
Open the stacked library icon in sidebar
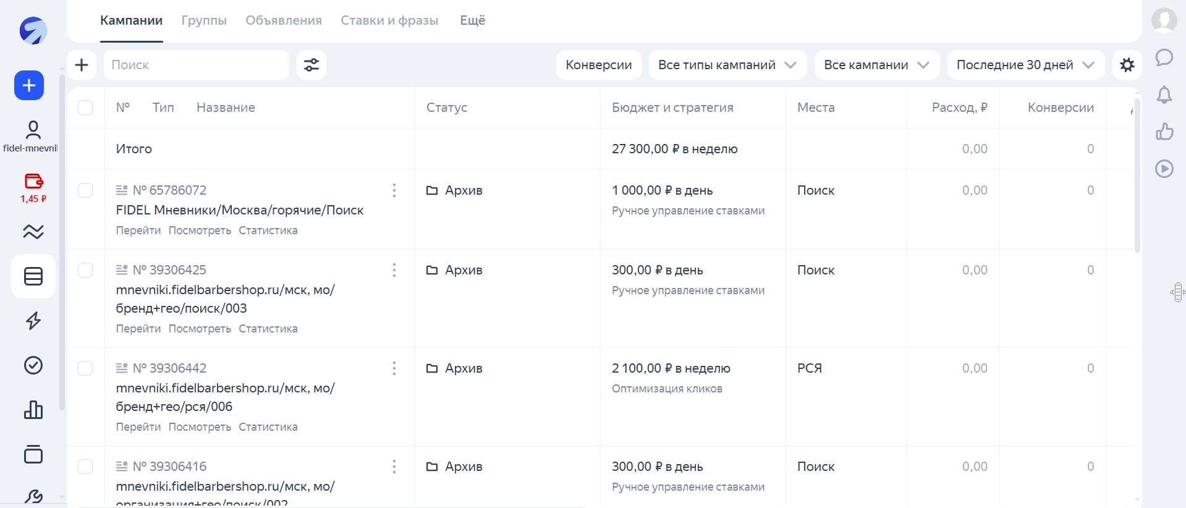coord(33,454)
